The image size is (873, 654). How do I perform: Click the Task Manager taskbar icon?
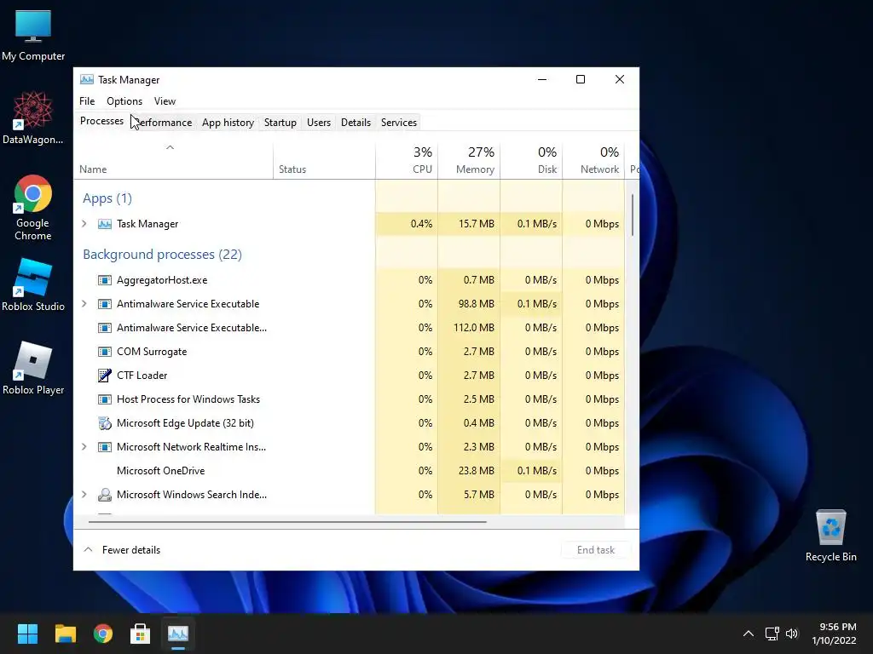point(178,634)
